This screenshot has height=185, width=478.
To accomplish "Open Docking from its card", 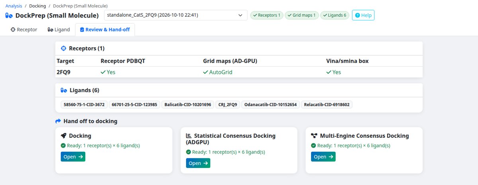I will (73, 156).
